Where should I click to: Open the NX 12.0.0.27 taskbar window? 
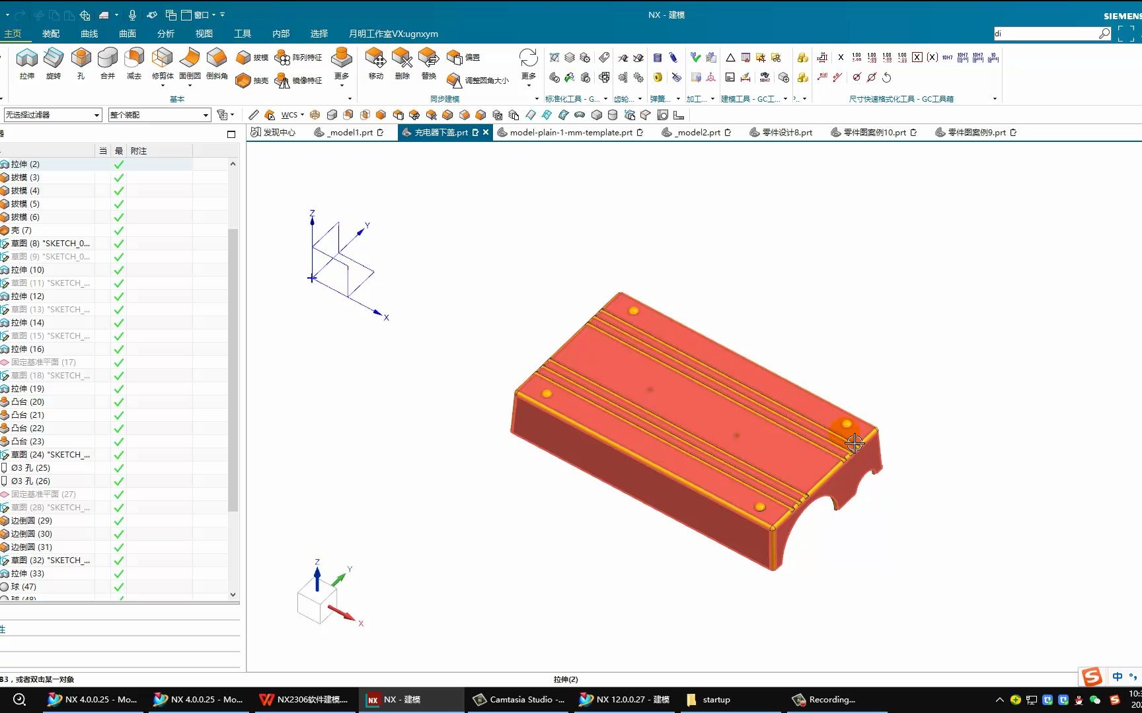[x=624, y=700]
